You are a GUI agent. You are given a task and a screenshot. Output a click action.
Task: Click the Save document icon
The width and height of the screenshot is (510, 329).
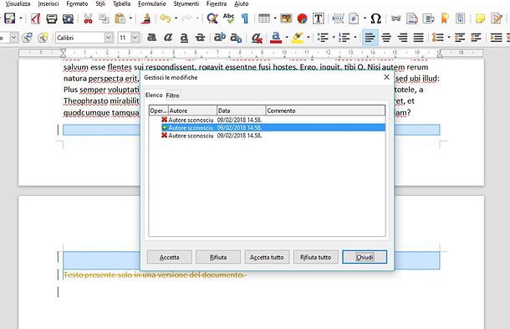pos(10,18)
